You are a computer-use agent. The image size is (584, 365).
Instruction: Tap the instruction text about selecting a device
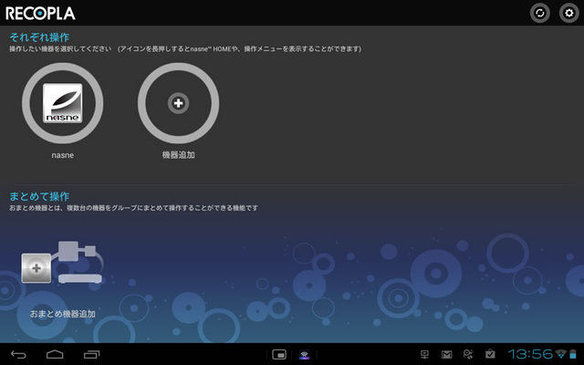pyautogui.click(x=185, y=48)
